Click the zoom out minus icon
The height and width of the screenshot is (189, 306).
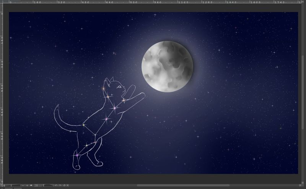tap(23, 185)
